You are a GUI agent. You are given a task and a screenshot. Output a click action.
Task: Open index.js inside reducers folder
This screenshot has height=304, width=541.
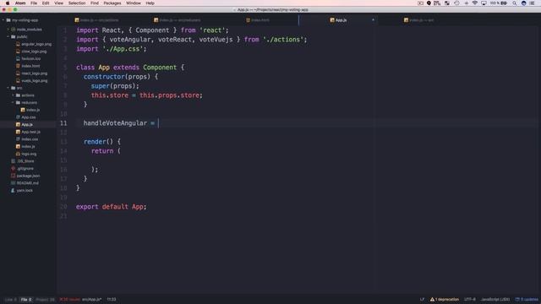click(33, 110)
